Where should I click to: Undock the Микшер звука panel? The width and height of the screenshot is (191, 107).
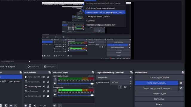coord(93,72)
